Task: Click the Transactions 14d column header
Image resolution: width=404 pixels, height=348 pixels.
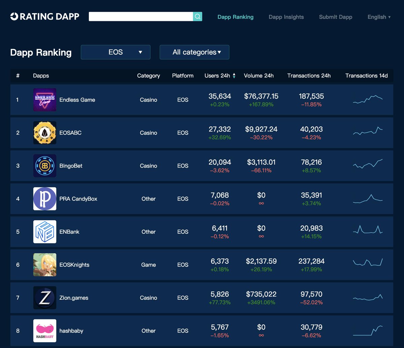Action: point(366,76)
